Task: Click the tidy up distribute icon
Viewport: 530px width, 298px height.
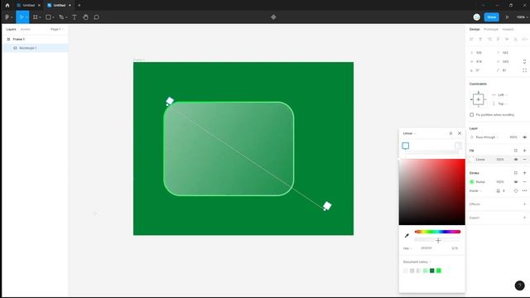Action: pyautogui.click(x=524, y=39)
